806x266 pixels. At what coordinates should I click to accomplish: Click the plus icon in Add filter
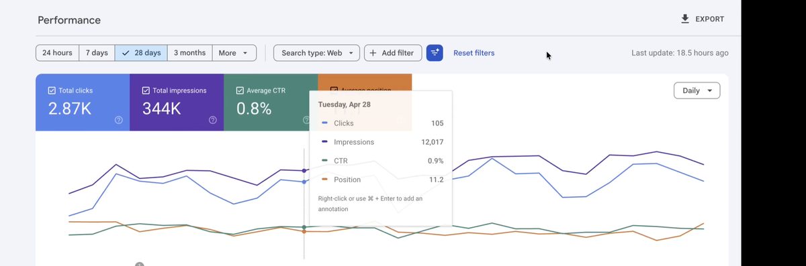[x=373, y=53]
